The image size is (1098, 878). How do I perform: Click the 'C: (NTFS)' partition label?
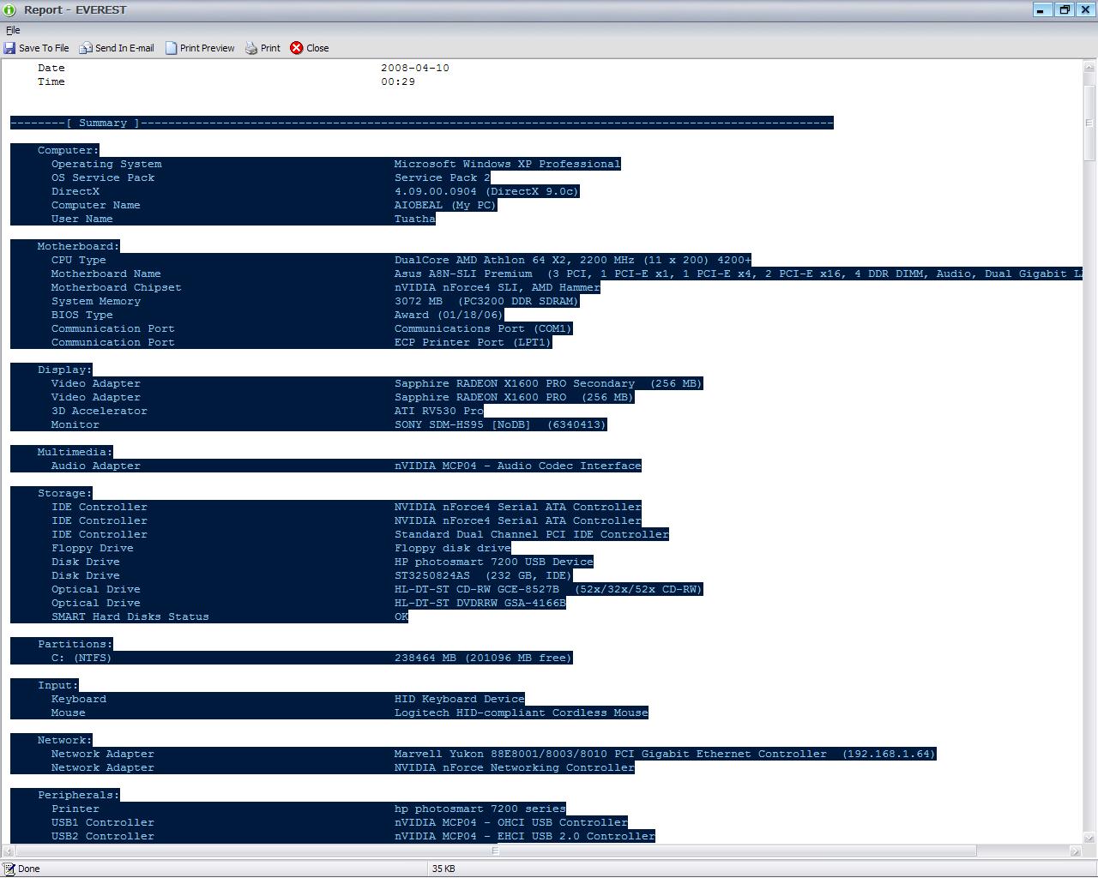(81, 658)
